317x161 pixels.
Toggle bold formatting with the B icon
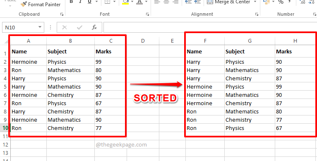(71, 2)
